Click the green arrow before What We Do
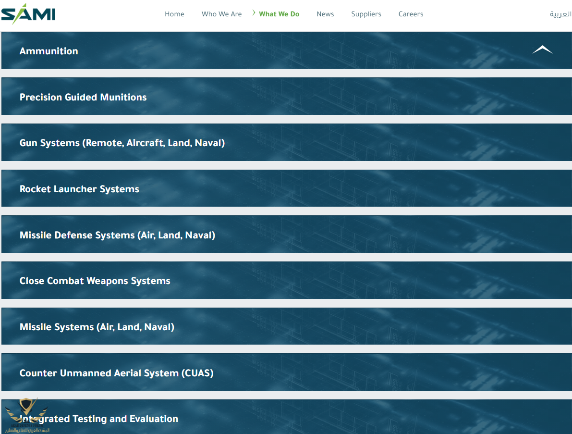572x434 pixels. point(254,13)
